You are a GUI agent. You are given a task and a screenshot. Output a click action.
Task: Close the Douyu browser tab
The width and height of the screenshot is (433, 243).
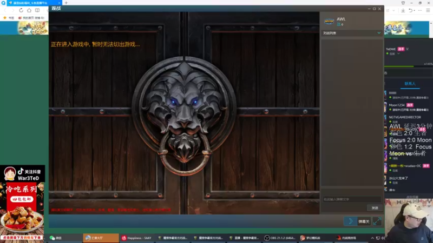pos(59,3)
